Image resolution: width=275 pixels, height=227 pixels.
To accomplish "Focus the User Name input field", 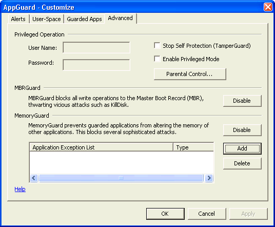I will pos(96,48).
